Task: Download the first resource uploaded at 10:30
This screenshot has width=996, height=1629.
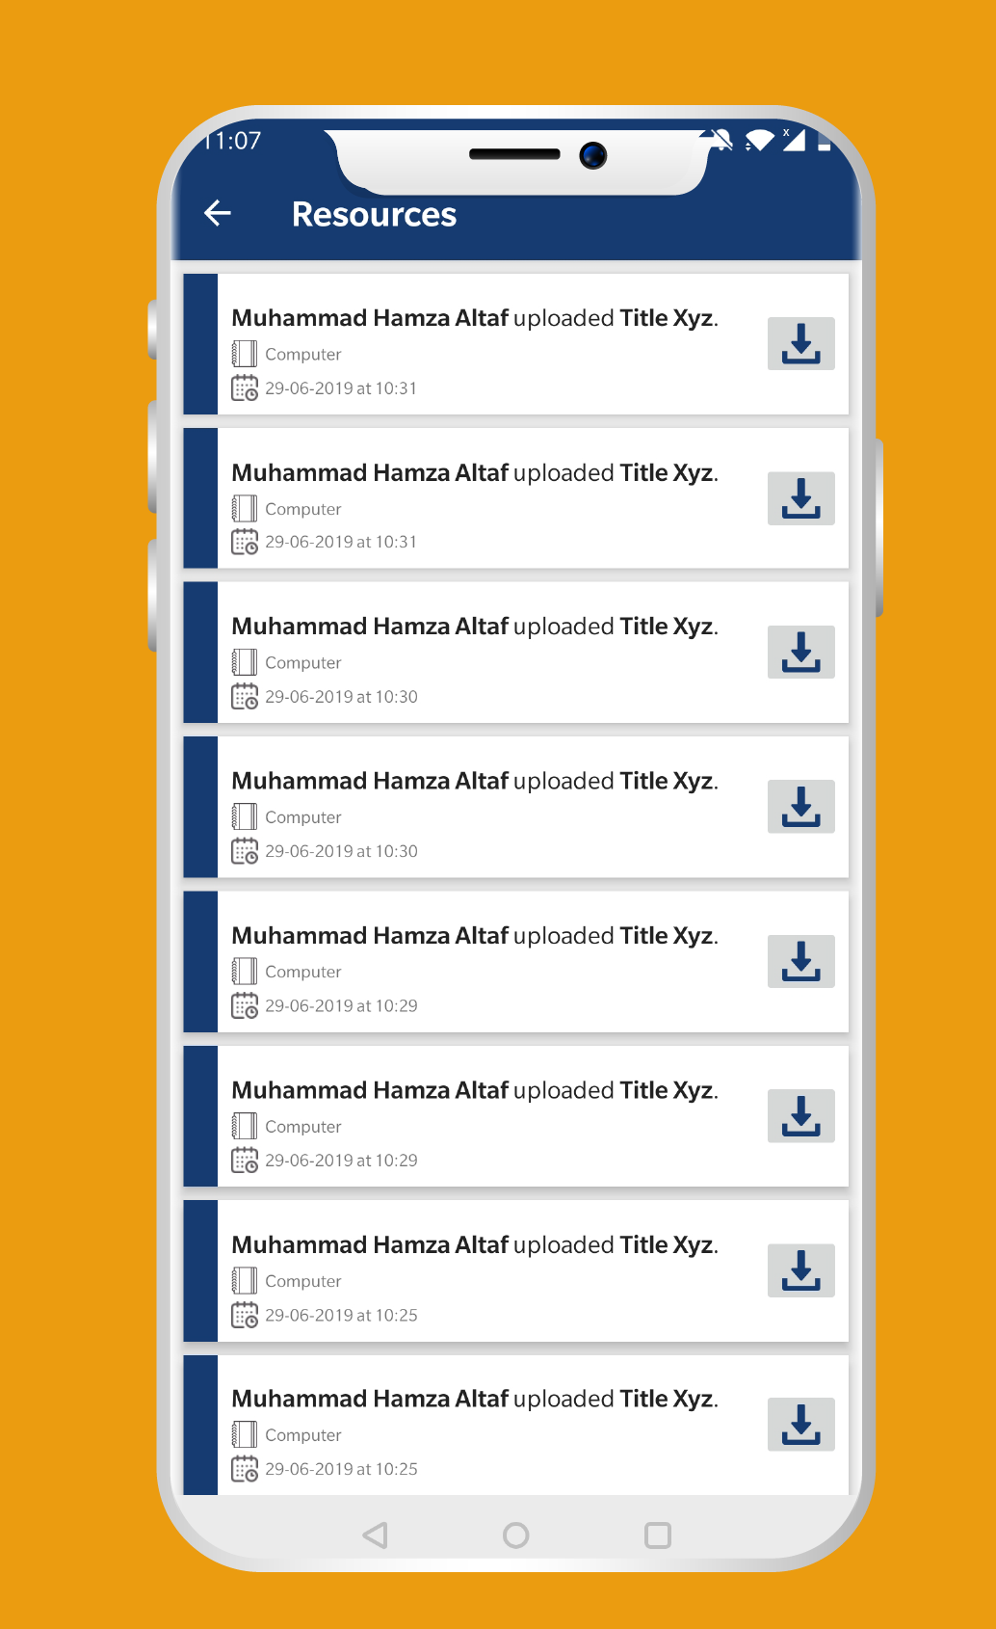Action: pos(800,653)
